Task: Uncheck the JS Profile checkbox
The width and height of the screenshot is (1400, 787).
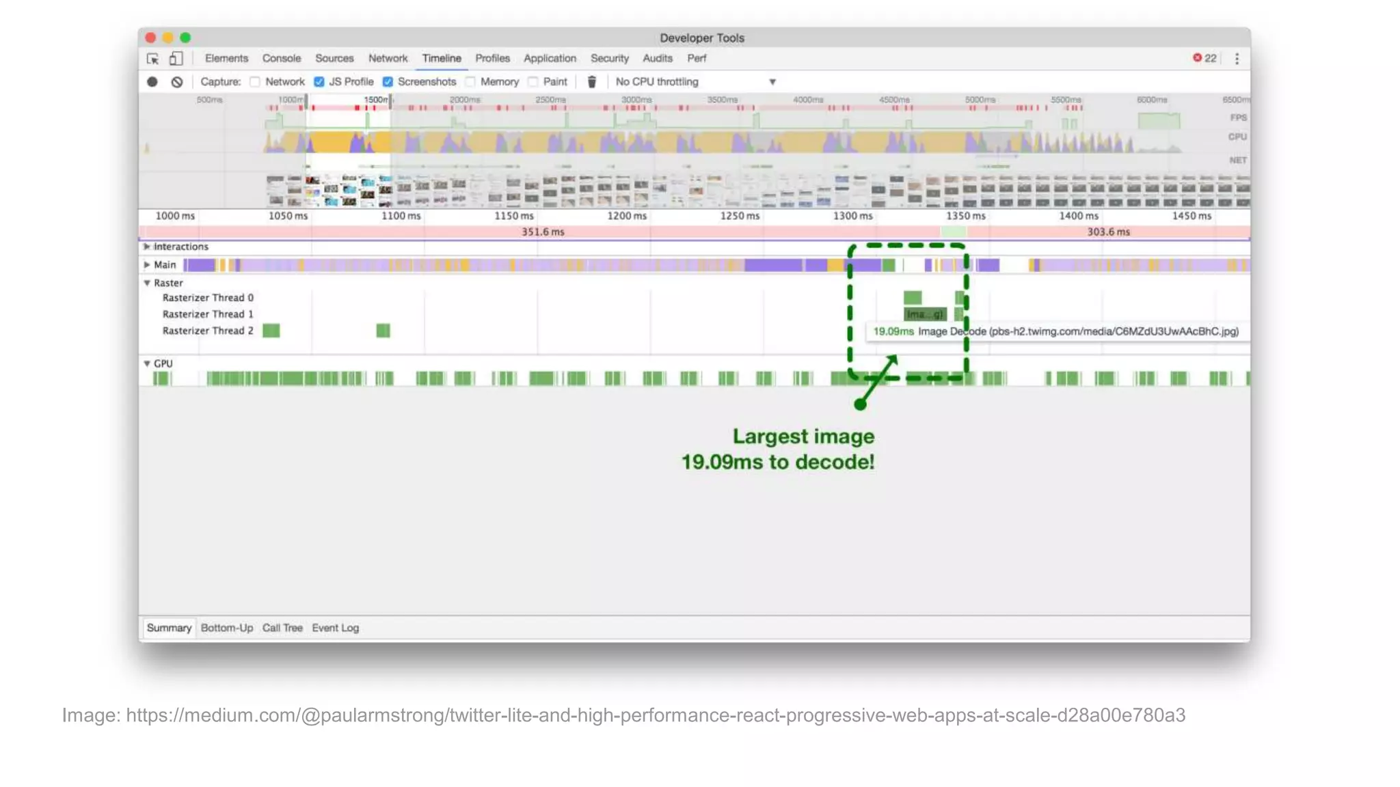Action: point(319,82)
